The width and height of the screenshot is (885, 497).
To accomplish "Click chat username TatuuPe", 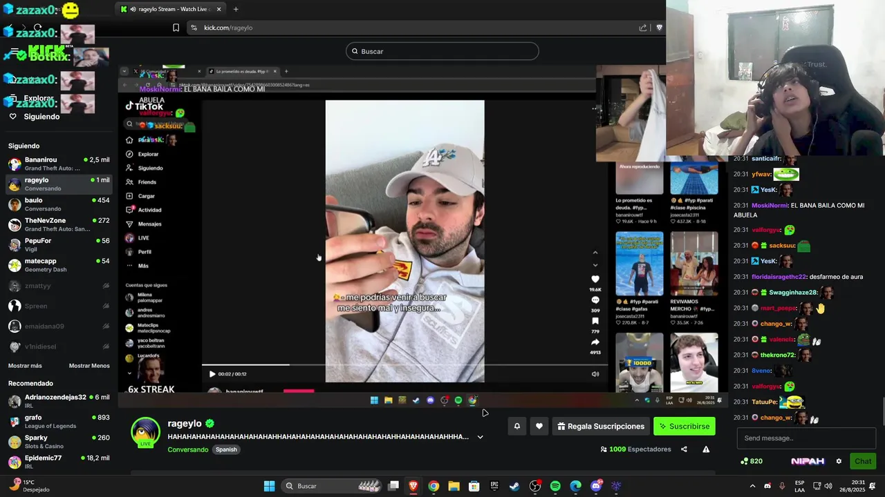I will 765,402.
